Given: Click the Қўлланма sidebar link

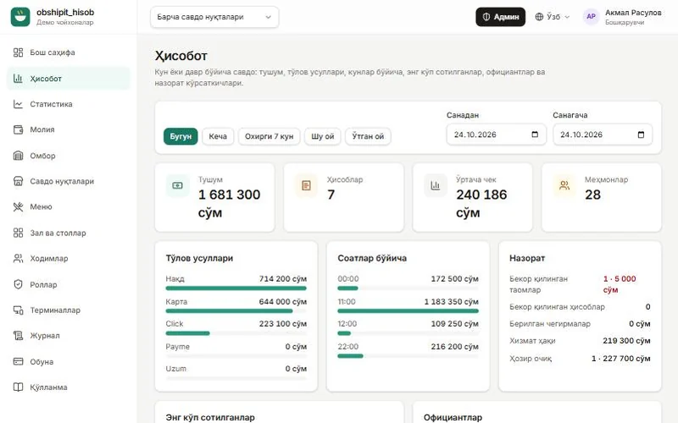Looking at the screenshot, I should pos(69,387).
